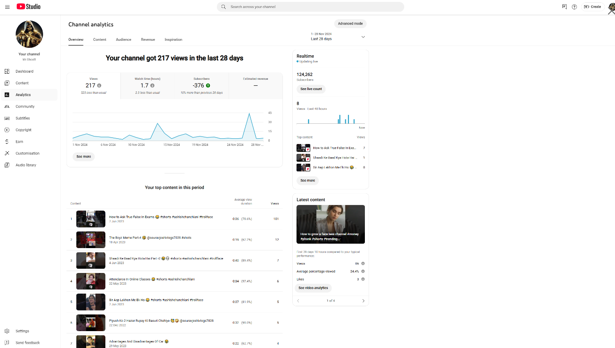Click the views line chart peak
Screen dimensions: 615x348
coord(250,113)
